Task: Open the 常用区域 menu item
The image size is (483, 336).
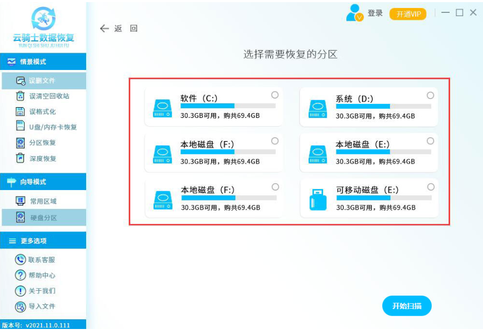Action: [43, 201]
